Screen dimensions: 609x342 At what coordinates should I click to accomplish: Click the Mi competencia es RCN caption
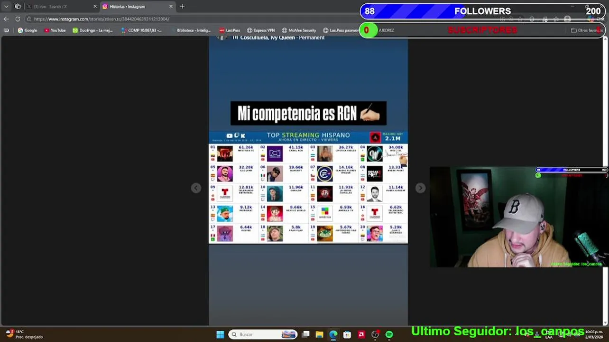[308, 114]
